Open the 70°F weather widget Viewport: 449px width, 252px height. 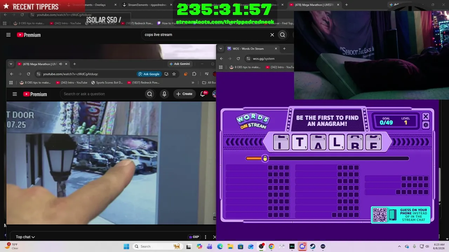[x=12, y=246]
